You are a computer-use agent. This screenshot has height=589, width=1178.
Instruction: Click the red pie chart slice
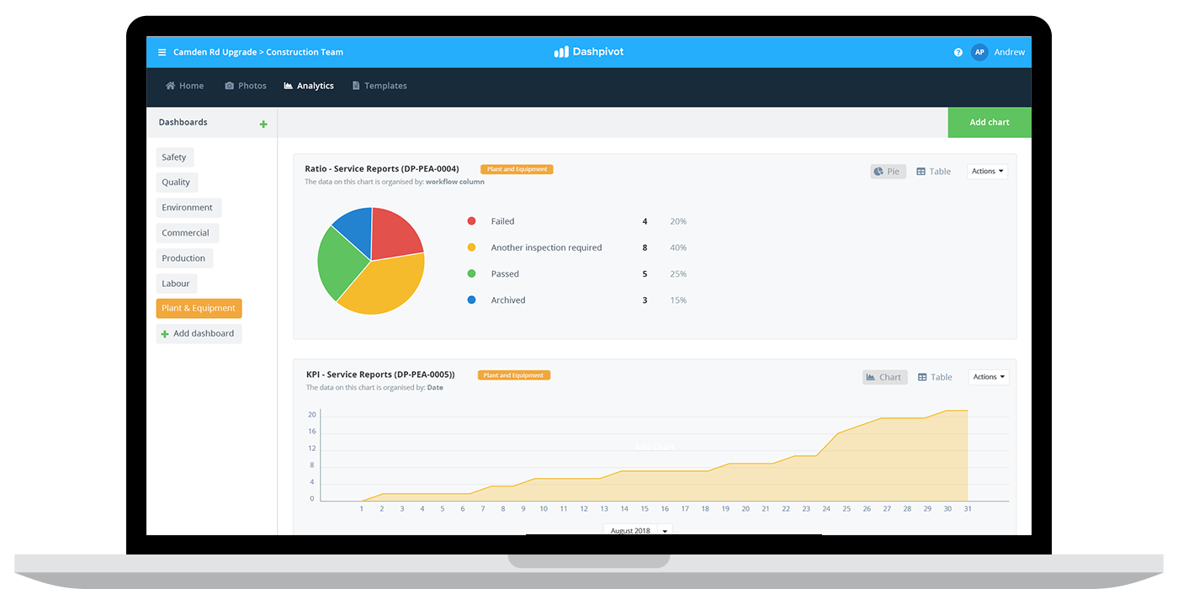click(x=395, y=233)
